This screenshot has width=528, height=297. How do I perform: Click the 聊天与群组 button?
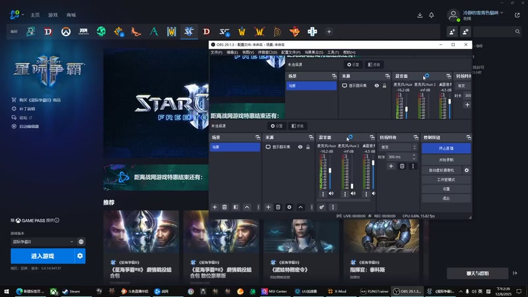477,273
